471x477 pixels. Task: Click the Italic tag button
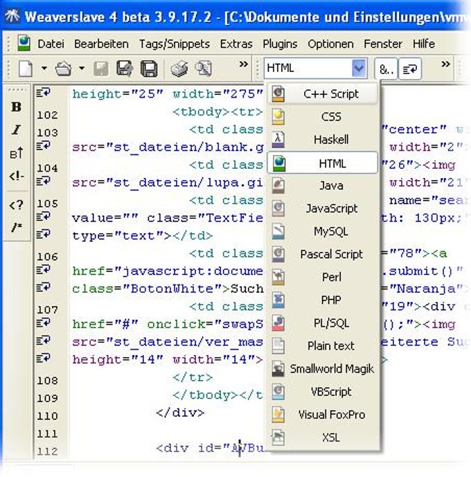16,130
